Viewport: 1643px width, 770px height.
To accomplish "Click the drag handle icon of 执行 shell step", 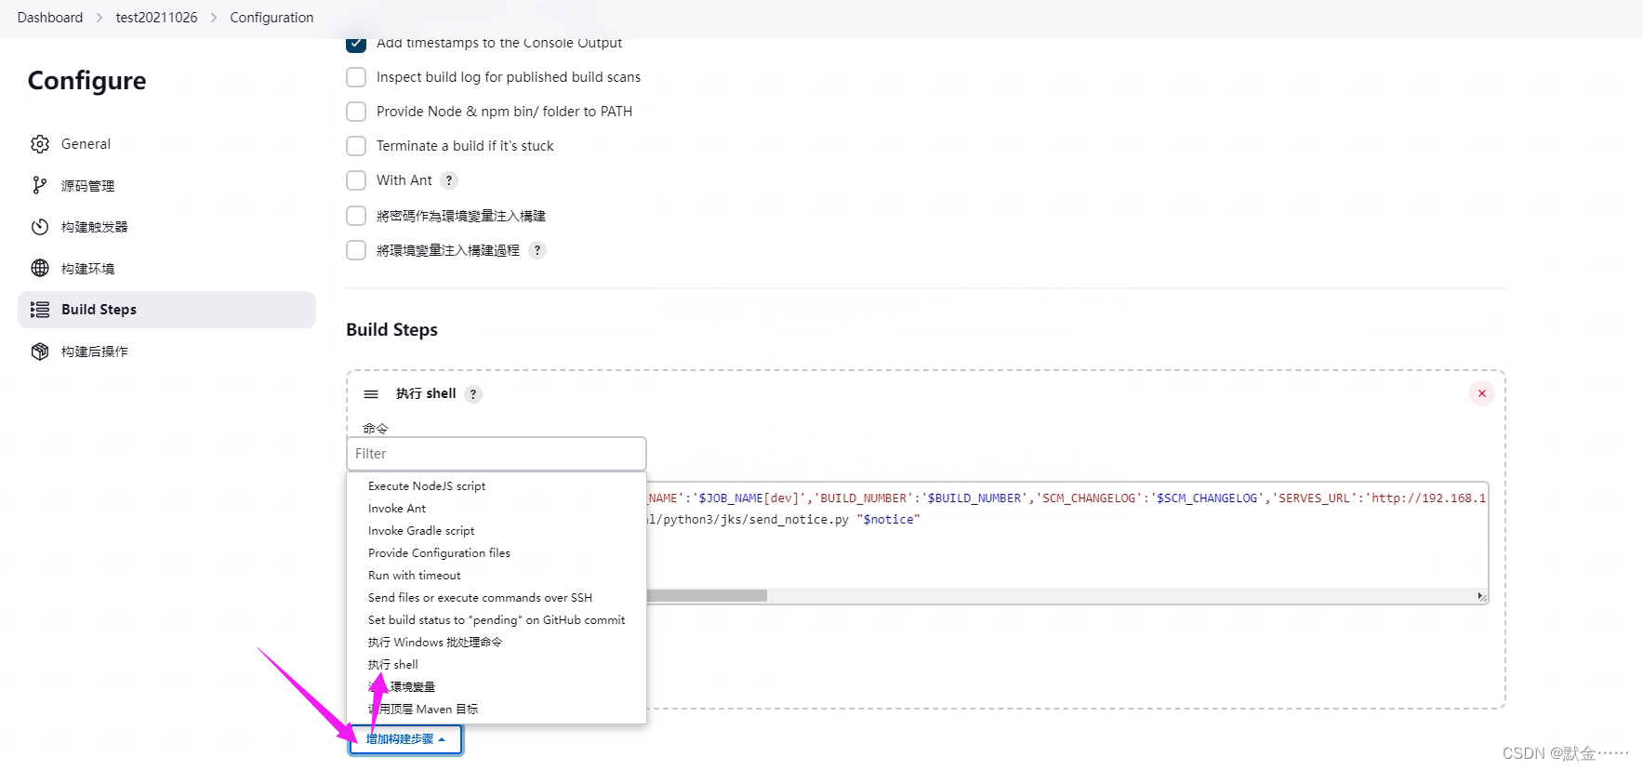I will 371,394.
